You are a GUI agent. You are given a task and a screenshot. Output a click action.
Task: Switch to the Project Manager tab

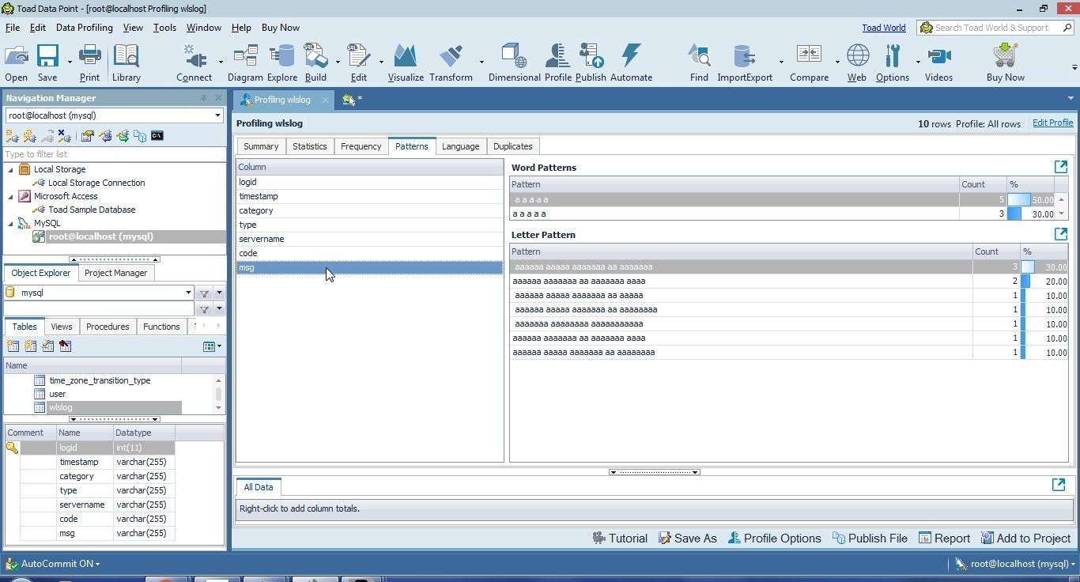(116, 273)
